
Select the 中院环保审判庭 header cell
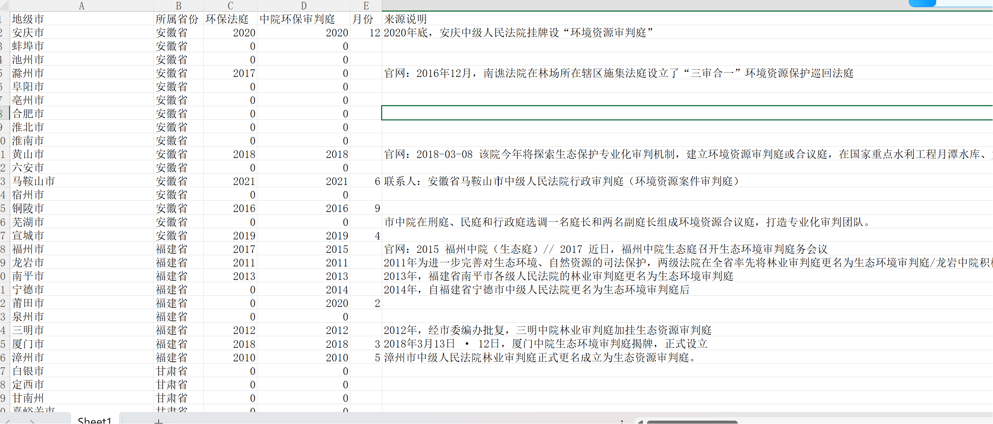coord(297,19)
